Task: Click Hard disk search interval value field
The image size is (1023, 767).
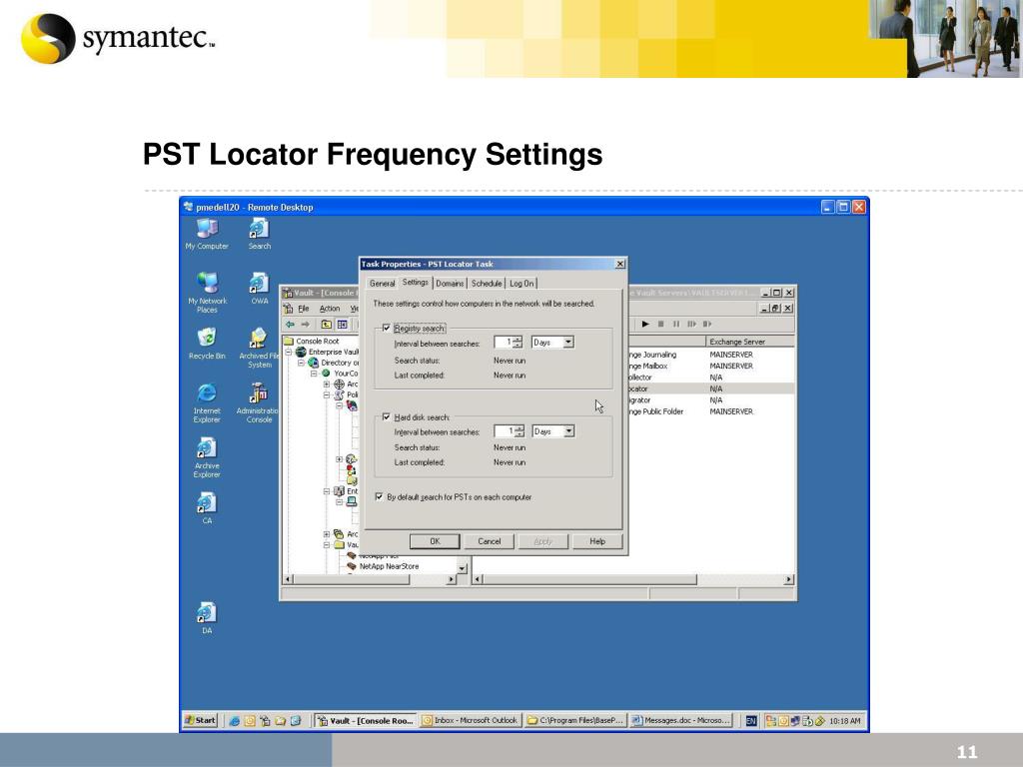Action: [x=504, y=431]
